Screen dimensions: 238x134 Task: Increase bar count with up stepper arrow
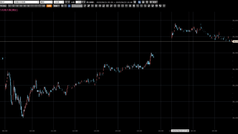coord(84,2)
